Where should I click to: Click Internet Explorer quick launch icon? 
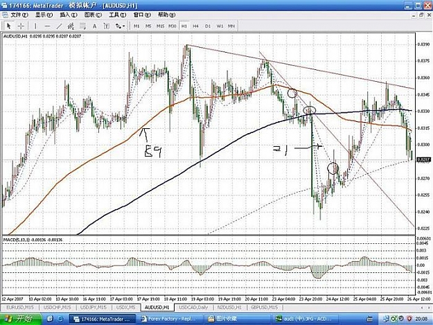(x=60, y=319)
